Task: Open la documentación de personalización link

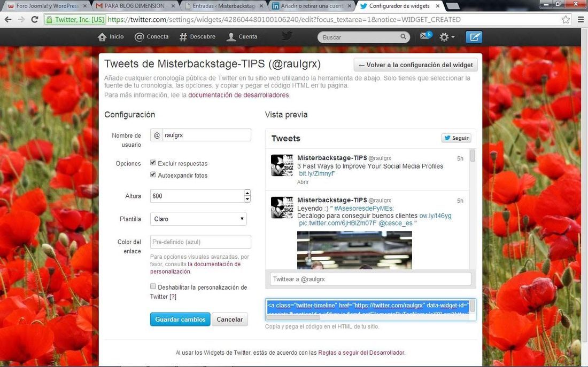Action: point(195,267)
